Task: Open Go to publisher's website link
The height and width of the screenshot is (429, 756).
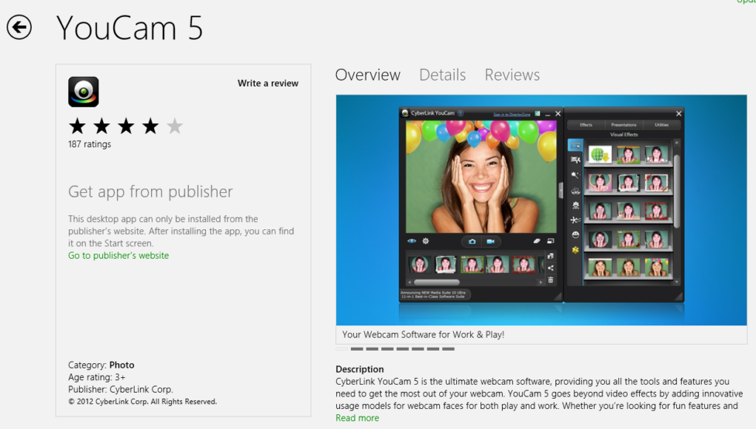Action: pos(118,256)
